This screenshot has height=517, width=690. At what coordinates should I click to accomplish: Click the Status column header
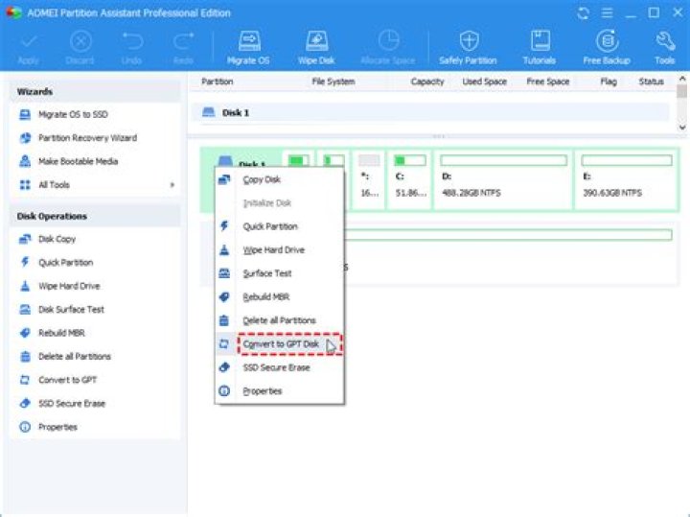tap(652, 82)
